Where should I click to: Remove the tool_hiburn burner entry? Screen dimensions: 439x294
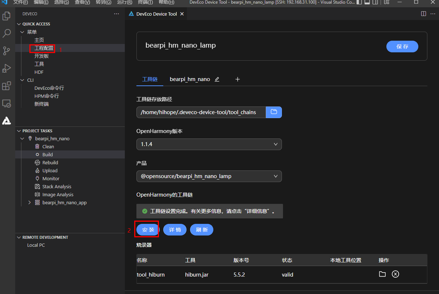coord(395,274)
